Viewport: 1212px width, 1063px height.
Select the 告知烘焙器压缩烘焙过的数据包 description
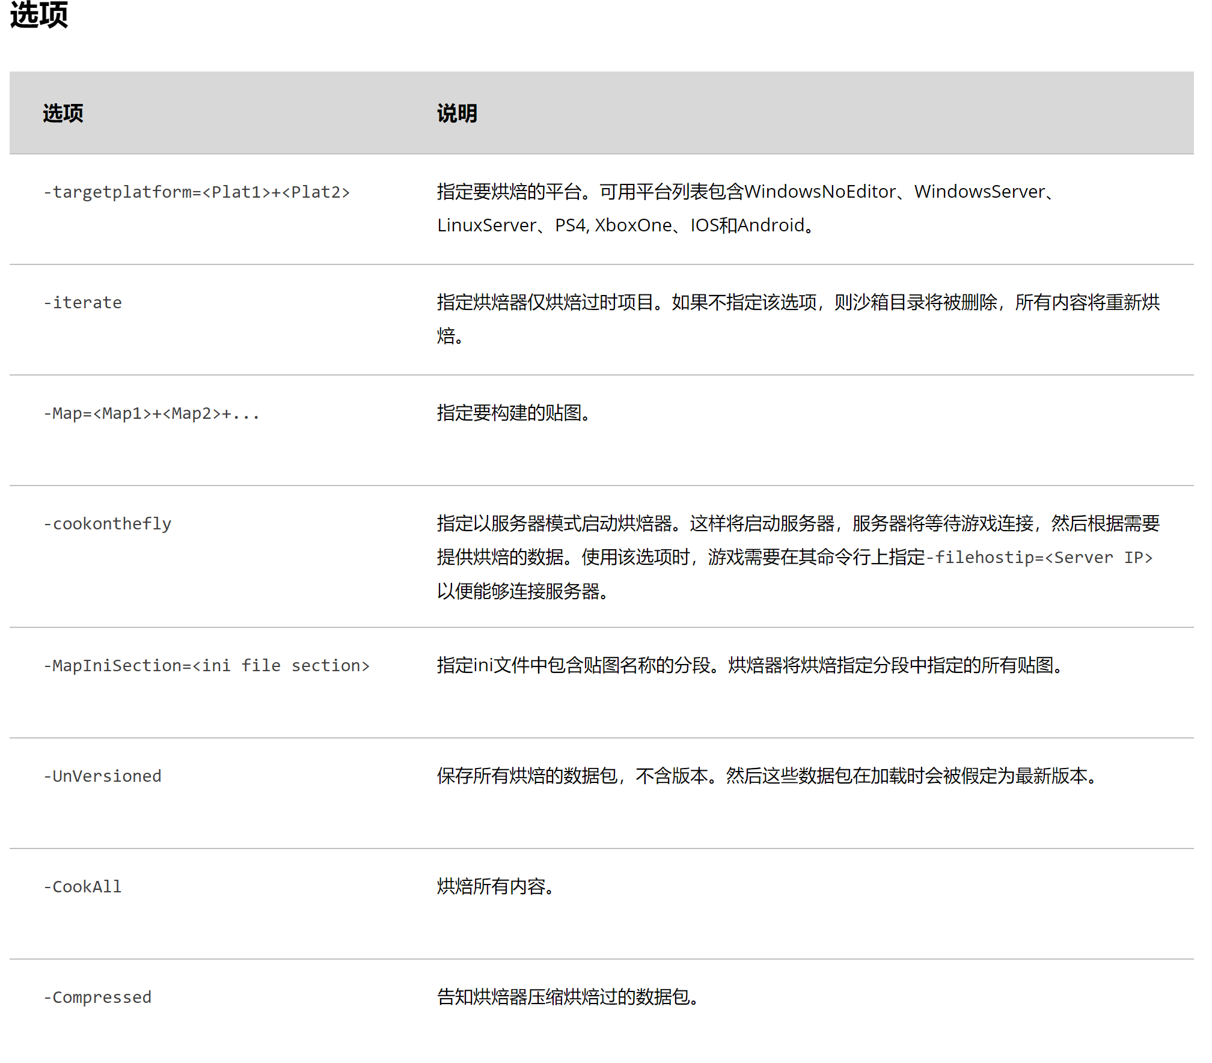tap(567, 997)
